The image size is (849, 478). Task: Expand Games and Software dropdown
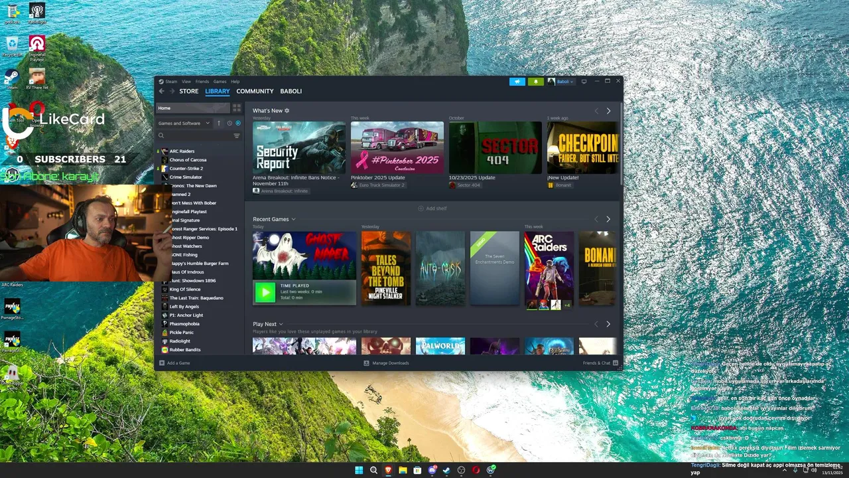click(184, 123)
